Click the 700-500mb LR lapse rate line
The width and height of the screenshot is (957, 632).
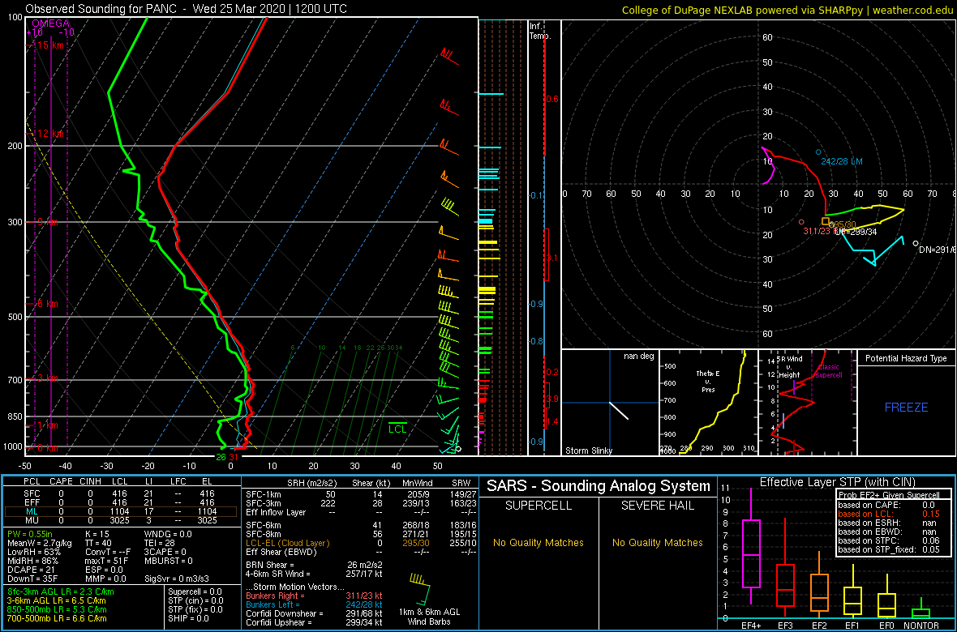tap(58, 618)
